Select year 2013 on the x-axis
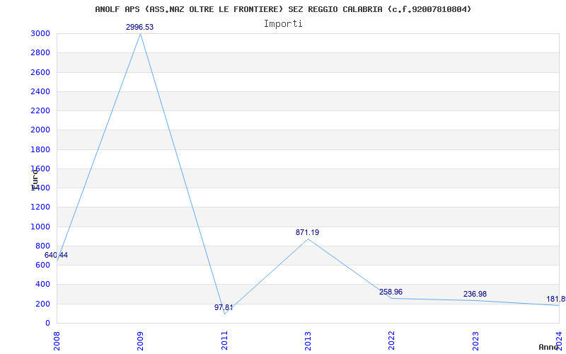The image size is (566, 354). (308, 340)
